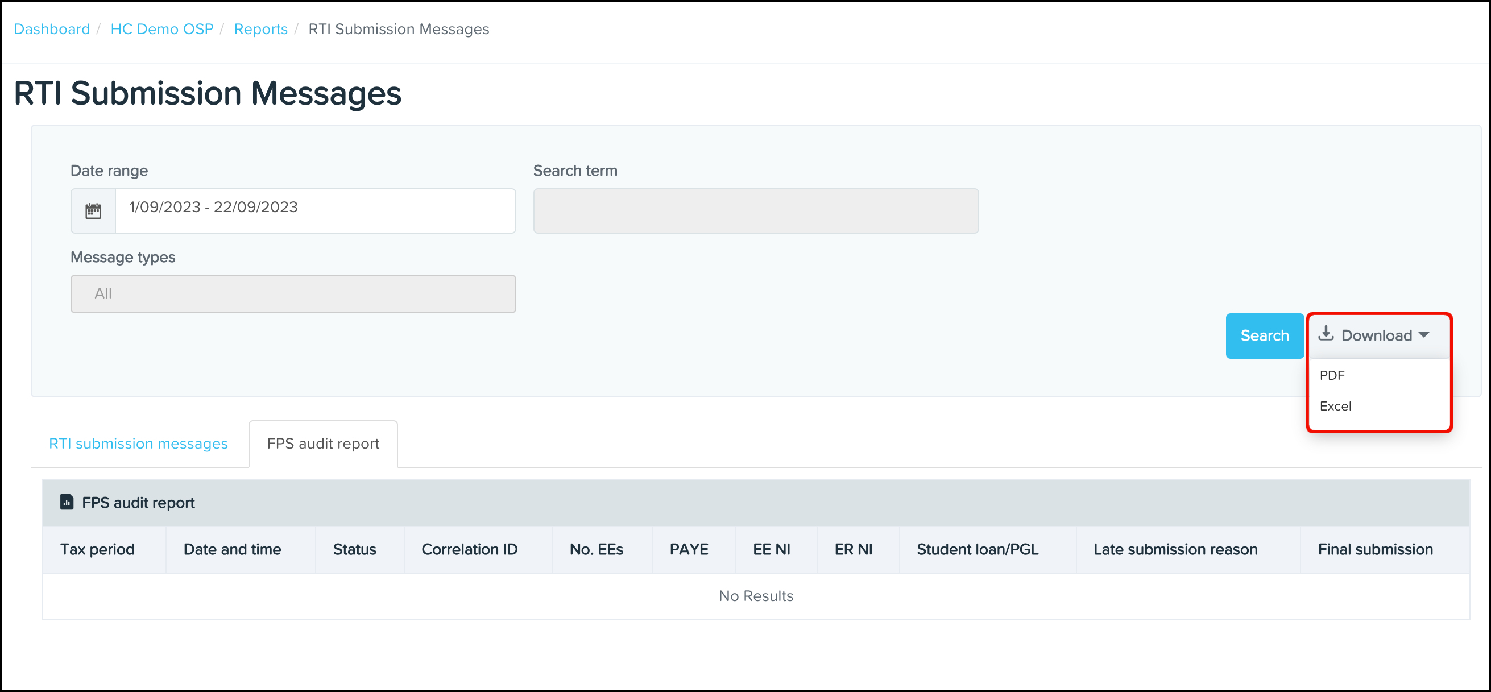Click the Search button
This screenshot has height=692, width=1491.
[x=1264, y=335]
